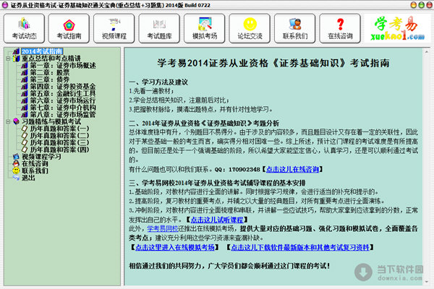Open 第二章：股票 chapter

[49, 72]
